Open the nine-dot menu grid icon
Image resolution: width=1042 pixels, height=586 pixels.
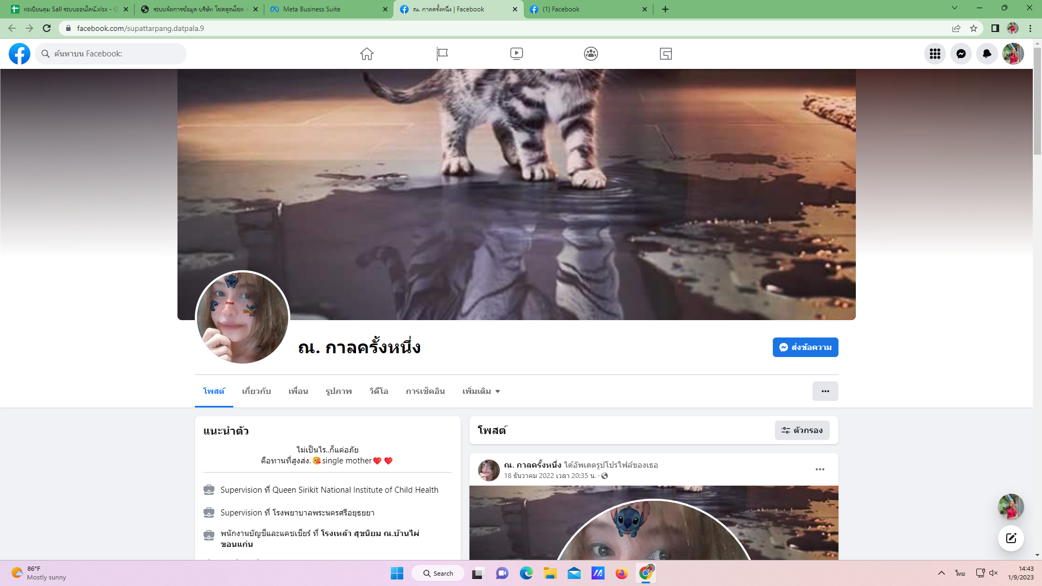pos(935,54)
